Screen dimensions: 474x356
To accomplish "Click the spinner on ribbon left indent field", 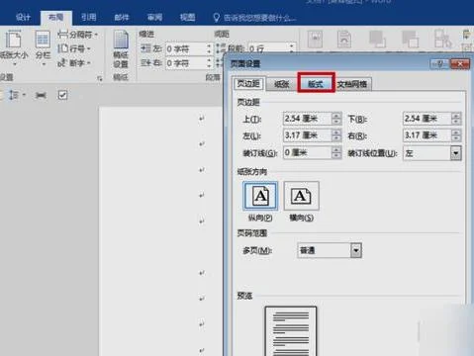I will (x=209, y=49).
